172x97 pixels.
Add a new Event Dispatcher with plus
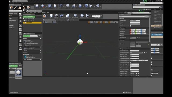pos(41,60)
